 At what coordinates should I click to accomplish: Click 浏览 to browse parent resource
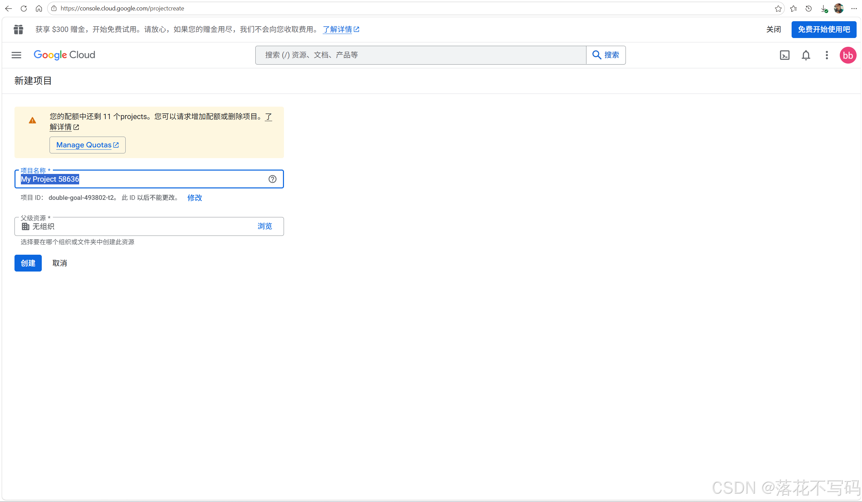coord(264,226)
